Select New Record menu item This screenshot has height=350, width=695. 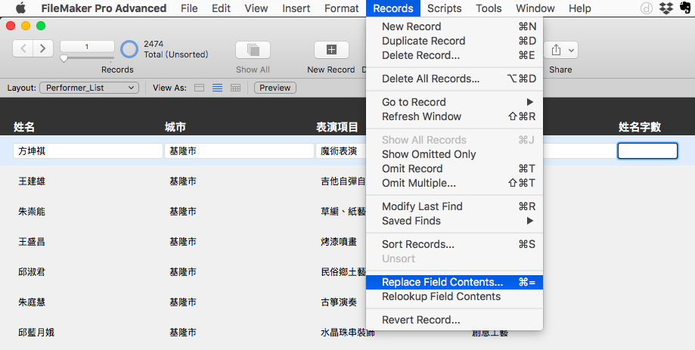tap(455, 26)
